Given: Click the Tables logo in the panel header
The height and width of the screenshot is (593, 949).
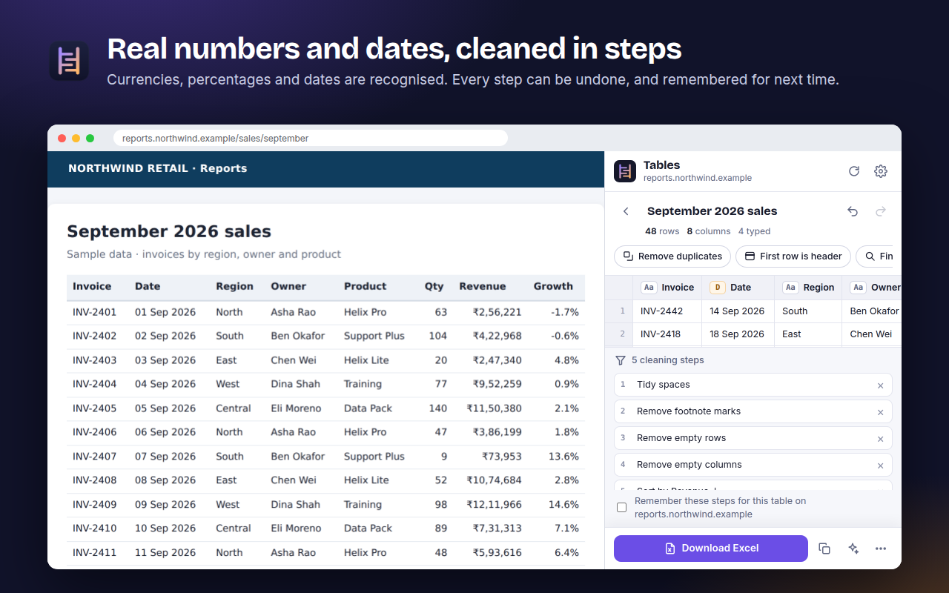Looking at the screenshot, I should click(x=625, y=171).
